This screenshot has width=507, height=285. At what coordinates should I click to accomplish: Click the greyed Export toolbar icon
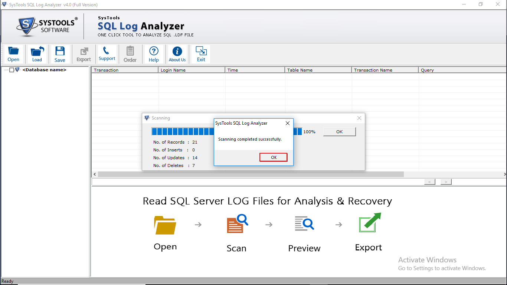click(x=84, y=54)
